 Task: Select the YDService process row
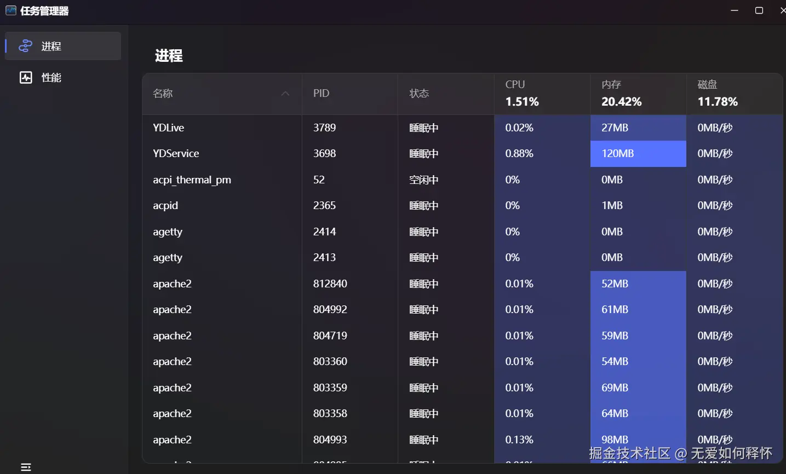pyautogui.click(x=463, y=154)
